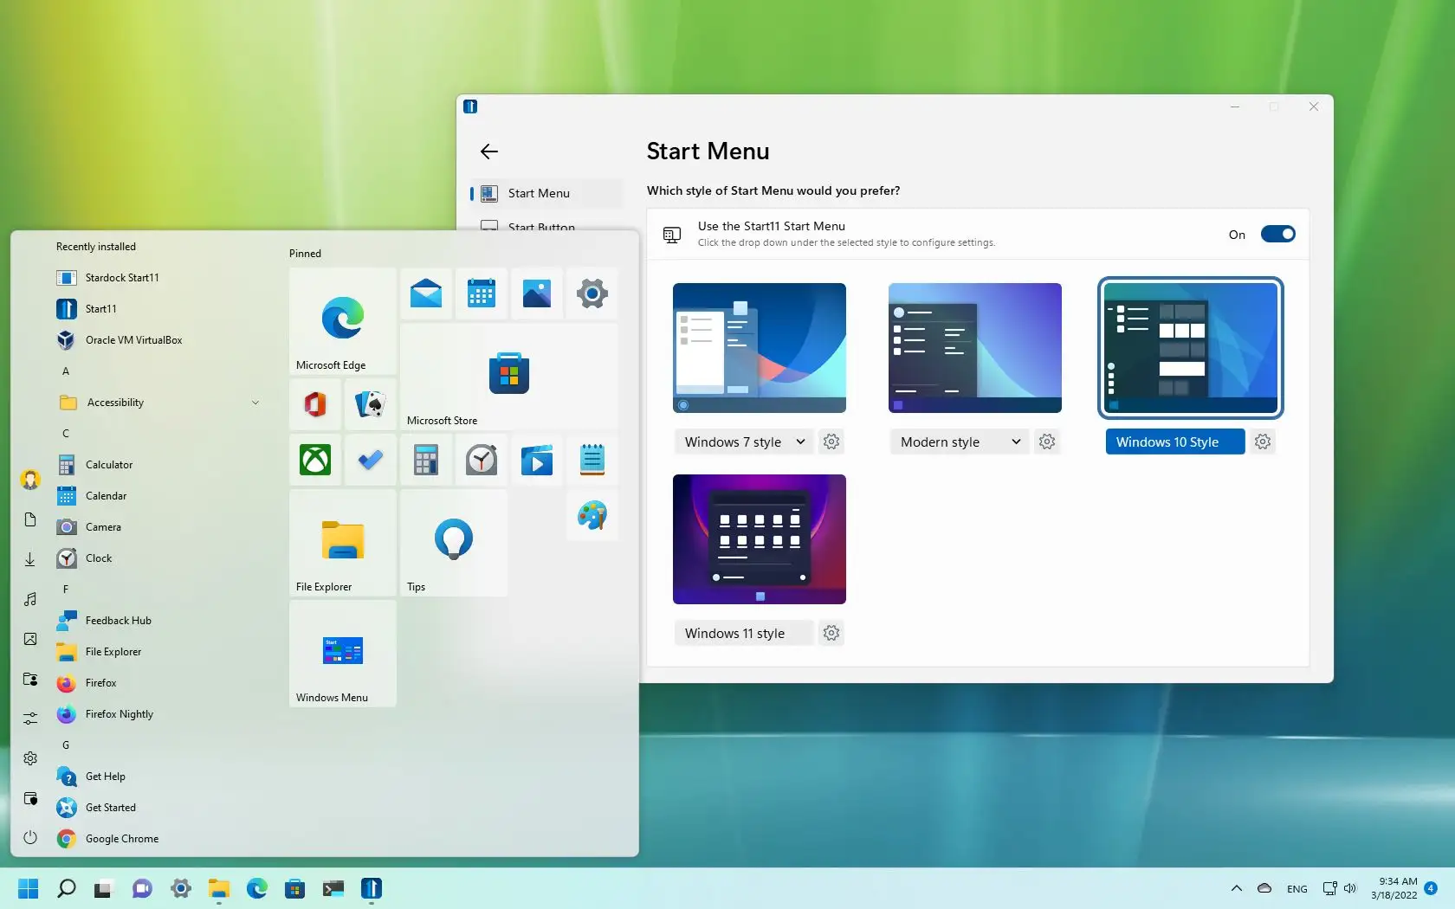Click the gear icon next to Windows 10 Style

(1262, 442)
